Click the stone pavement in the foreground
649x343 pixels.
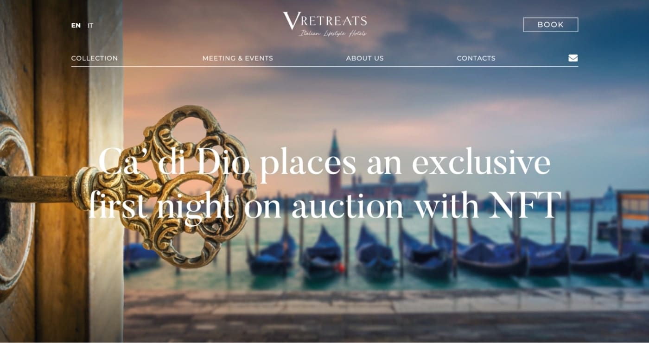pos(385,315)
